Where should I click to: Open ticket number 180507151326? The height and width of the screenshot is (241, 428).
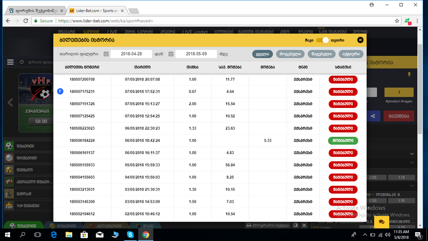(82, 104)
